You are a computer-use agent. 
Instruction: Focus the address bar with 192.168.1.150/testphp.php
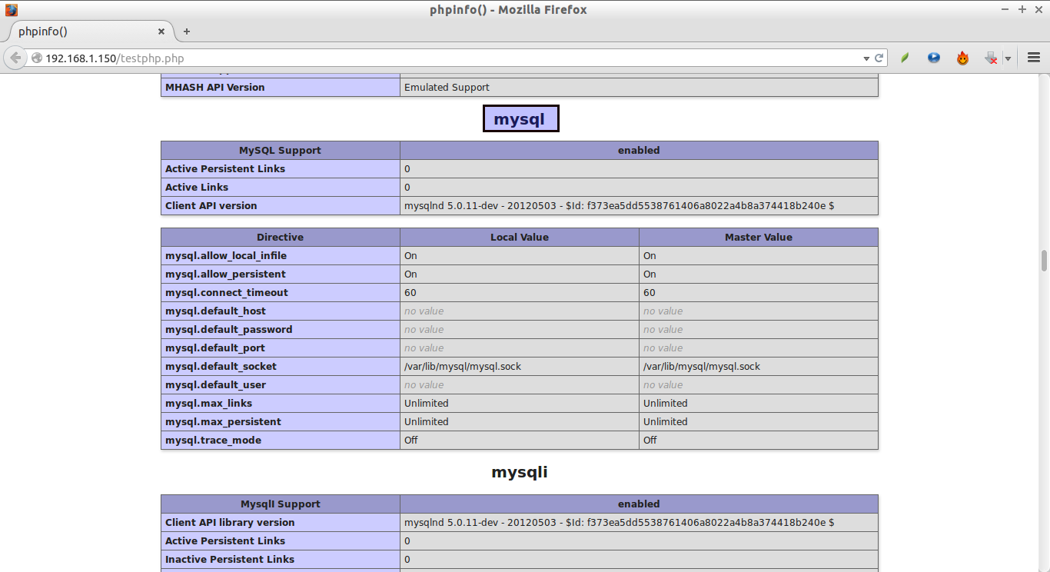pyautogui.click(x=450, y=58)
